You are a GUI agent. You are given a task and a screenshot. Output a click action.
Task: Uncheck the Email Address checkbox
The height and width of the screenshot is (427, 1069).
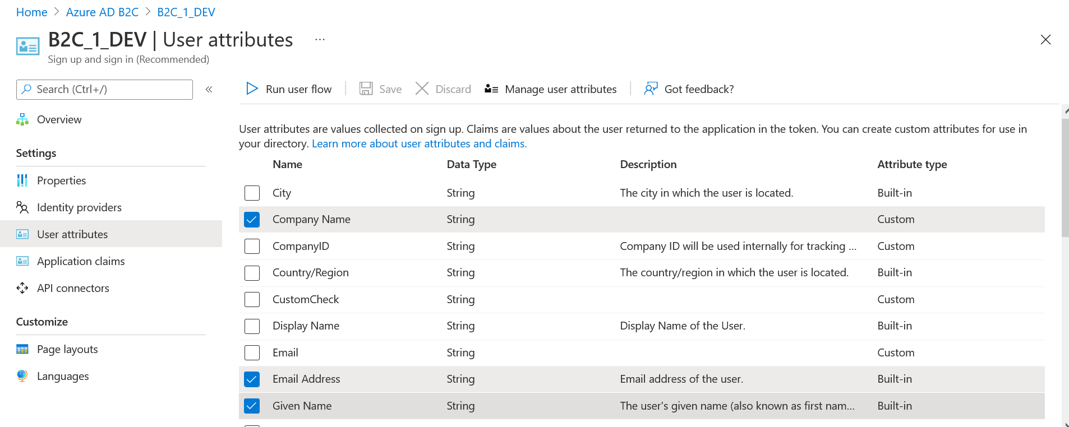pyautogui.click(x=252, y=379)
